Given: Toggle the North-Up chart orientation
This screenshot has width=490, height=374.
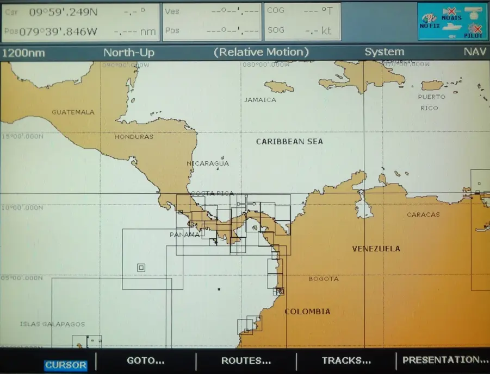Looking at the screenshot, I should coord(128,52).
